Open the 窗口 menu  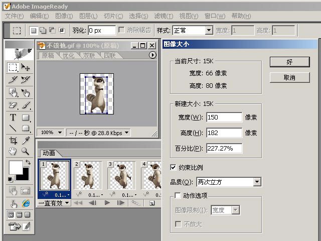point(215,16)
